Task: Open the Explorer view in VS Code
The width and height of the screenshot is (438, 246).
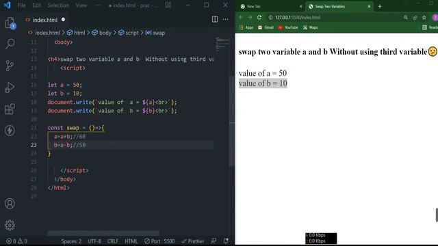Action: [x=10, y=23]
